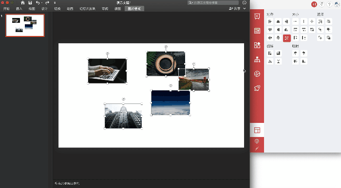This screenshot has height=188, width=341.
Task: Save presentation via floppy disk icon
Action: pyautogui.click(x=30, y=2)
